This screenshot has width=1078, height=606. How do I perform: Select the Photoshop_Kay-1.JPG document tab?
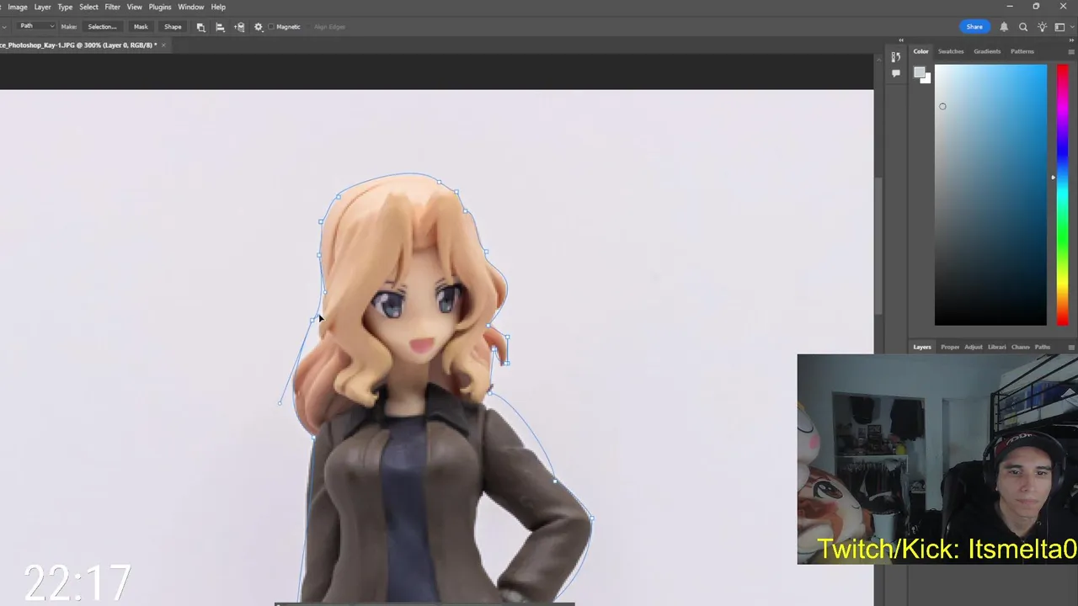tap(78, 45)
